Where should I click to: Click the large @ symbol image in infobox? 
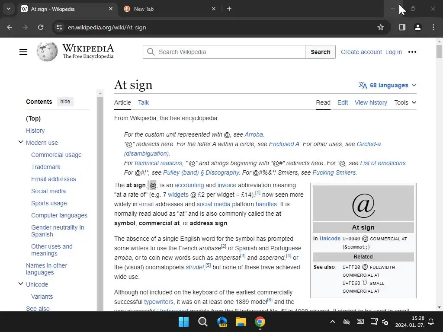click(363, 205)
